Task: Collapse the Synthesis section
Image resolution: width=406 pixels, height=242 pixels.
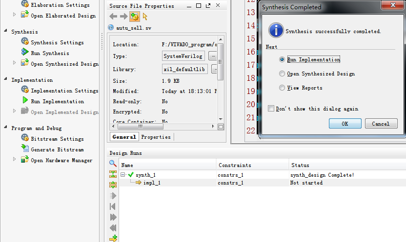Action: click(x=5, y=31)
